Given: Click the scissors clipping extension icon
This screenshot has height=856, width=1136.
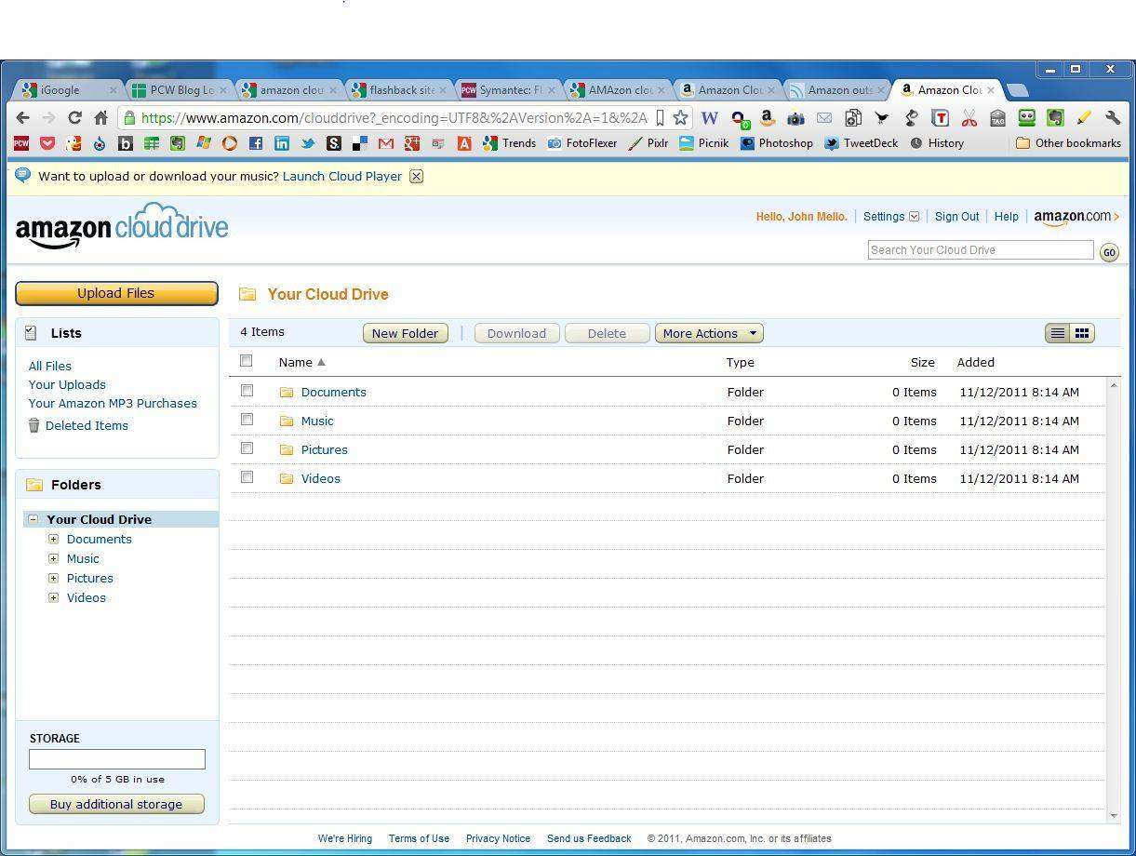Looking at the screenshot, I should point(969,118).
